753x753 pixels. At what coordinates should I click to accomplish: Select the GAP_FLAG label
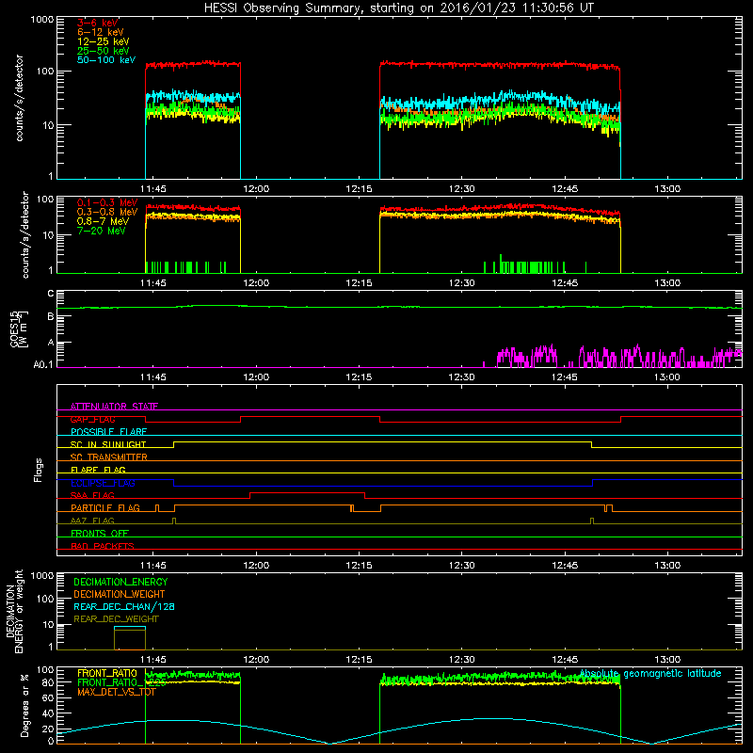[x=92, y=419]
